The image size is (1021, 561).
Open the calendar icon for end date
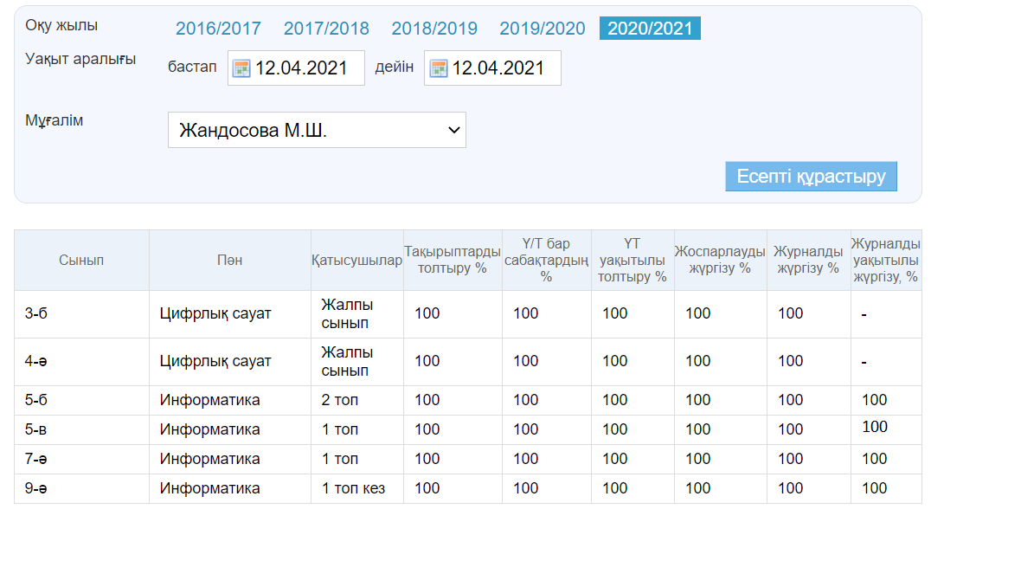pos(439,68)
